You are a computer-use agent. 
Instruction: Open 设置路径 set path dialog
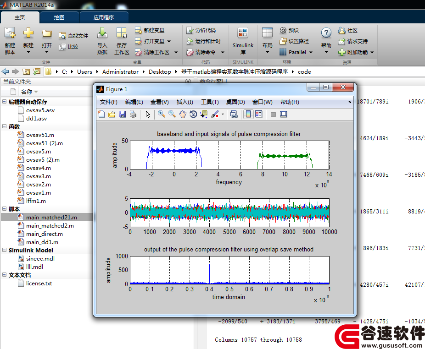click(294, 41)
